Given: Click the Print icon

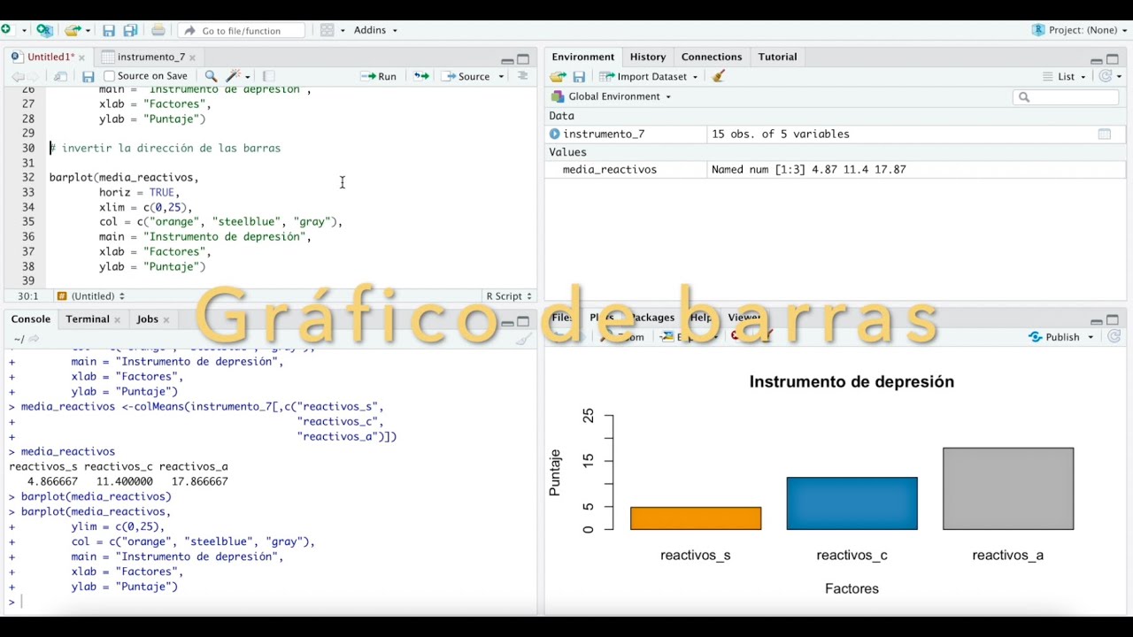Looking at the screenshot, I should [158, 30].
